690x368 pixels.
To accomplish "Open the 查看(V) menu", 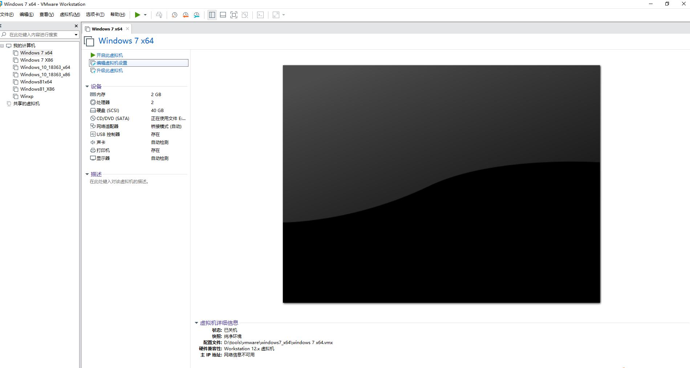I will [46, 15].
